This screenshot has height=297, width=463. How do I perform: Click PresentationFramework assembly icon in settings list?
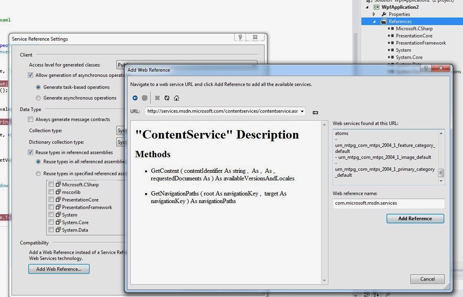pyautogui.click(x=58, y=207)
